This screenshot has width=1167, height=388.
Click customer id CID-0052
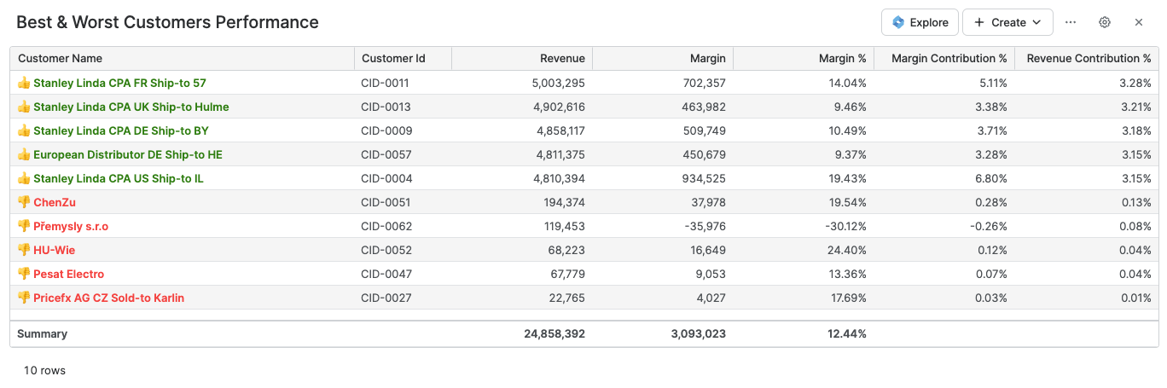(x=386, y=250)
